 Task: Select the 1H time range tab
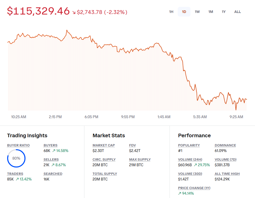[171, 12]
